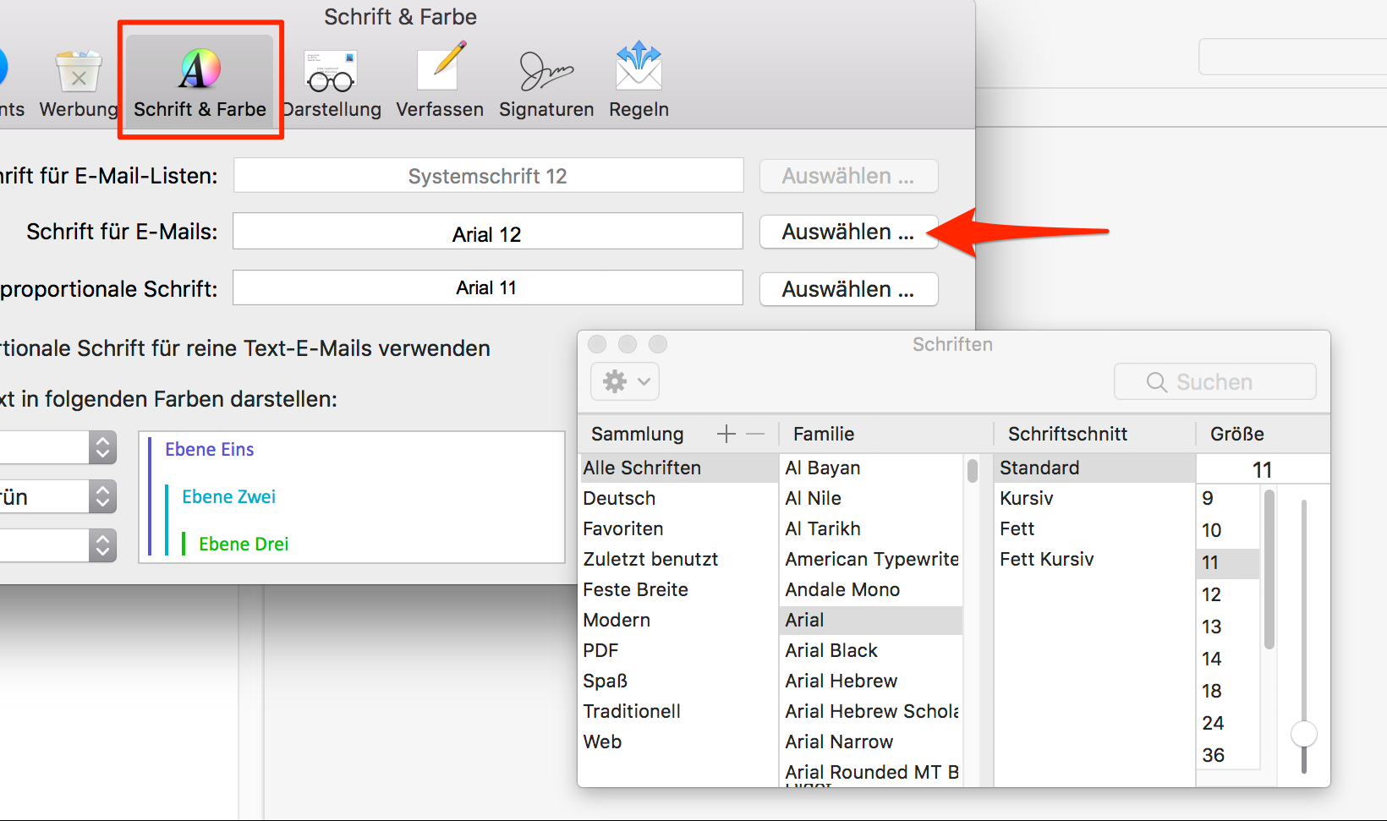Screen dimensions: 1387x821
Task: Pick font size 12
Action: click(1228, 594)
